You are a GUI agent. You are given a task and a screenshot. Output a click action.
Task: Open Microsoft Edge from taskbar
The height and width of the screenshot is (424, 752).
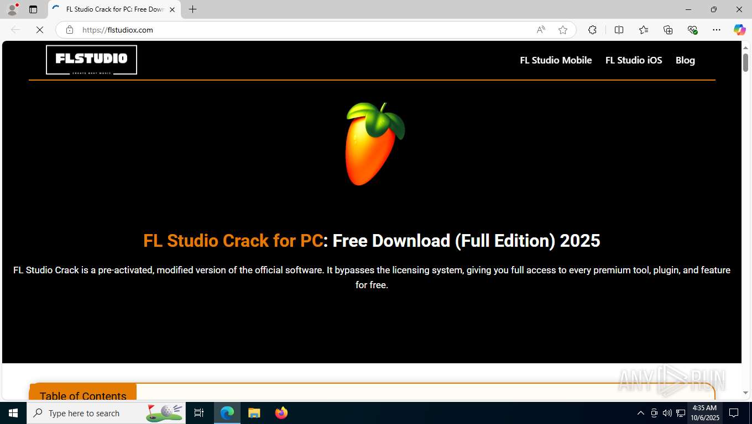pos(227,413)
